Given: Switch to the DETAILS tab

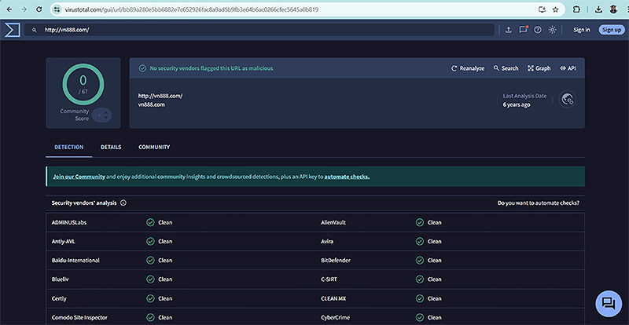Looking at the screenshot, I should point(111,147).
